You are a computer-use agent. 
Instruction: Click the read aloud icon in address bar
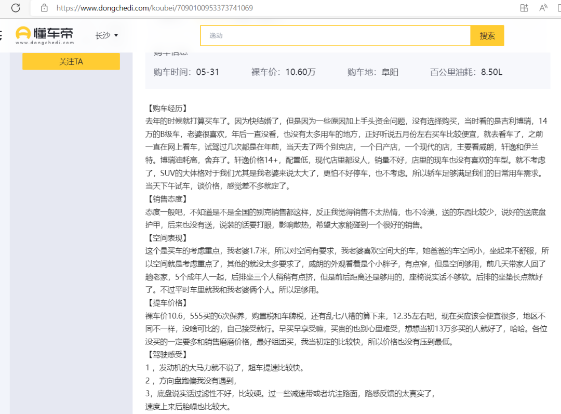pos(543,8)
